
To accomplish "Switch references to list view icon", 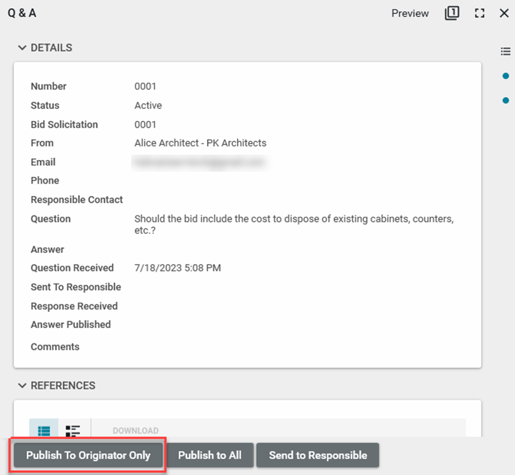I will coord(44,430).
